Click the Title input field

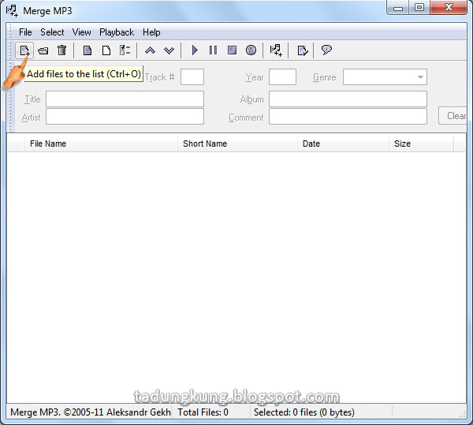[125, 99]
